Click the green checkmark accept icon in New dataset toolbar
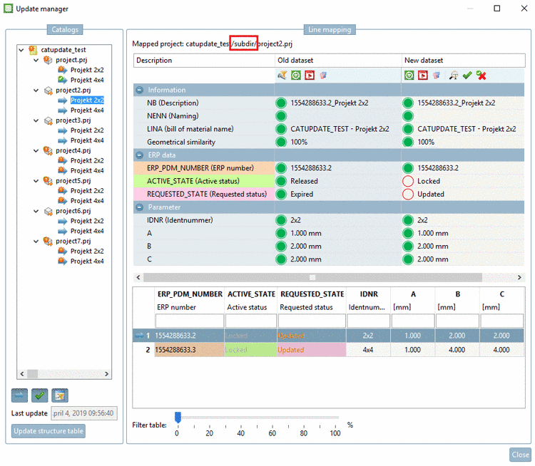Screen dimensions: 535x466 click(x=467, y=76)
